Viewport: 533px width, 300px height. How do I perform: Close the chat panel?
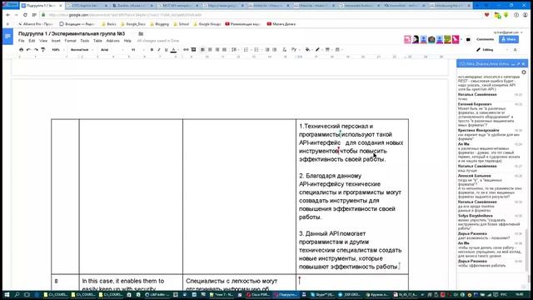coord(524,64)
